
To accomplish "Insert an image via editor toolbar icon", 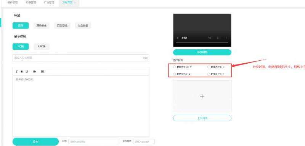I will [x=42, y=72].
